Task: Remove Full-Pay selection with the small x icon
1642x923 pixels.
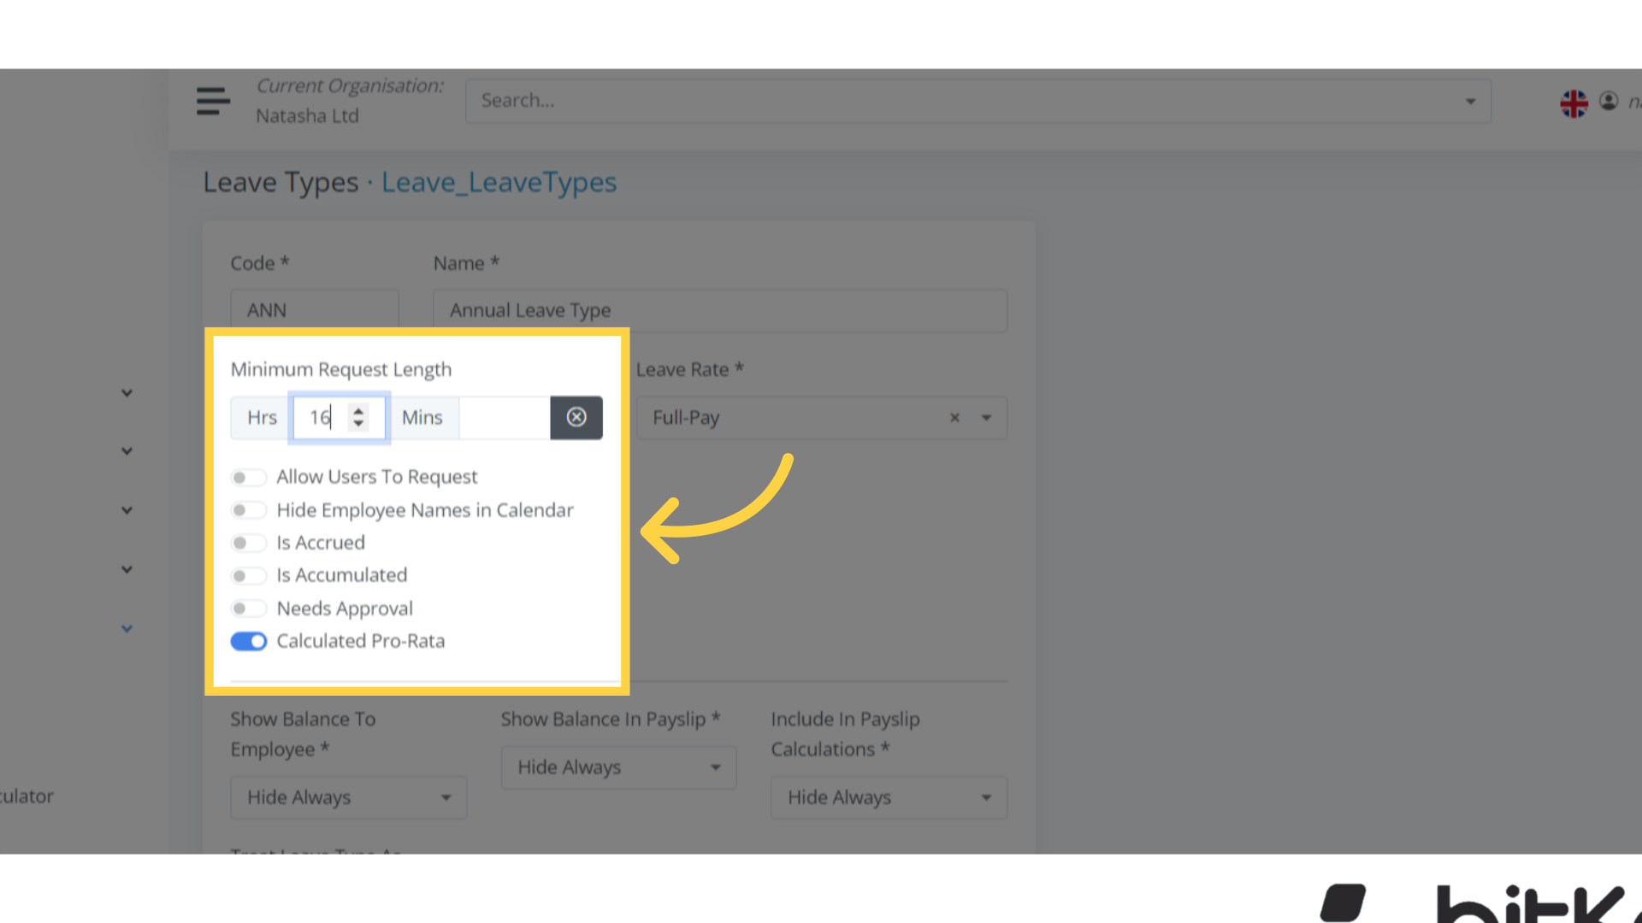Action: 954,418
